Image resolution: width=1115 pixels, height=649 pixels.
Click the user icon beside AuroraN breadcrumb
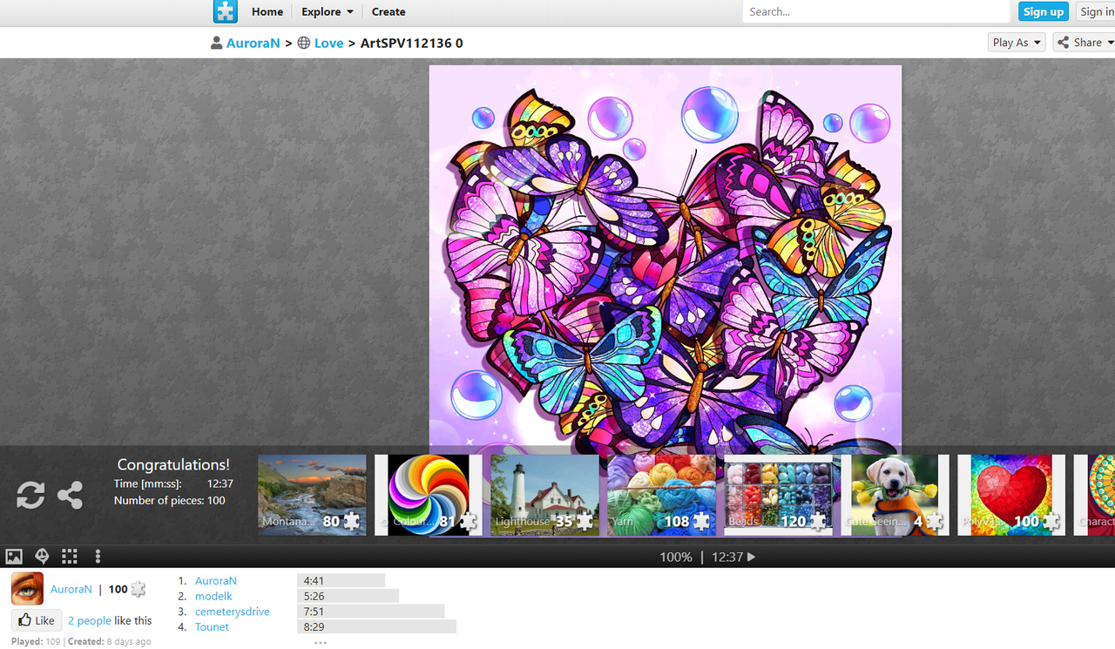(216, 43)
